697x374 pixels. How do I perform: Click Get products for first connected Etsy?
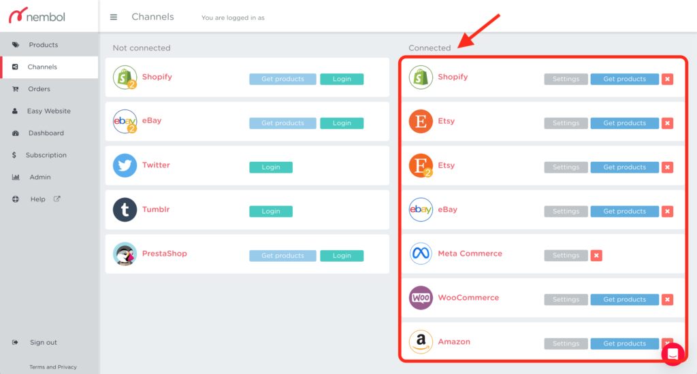(x=625, y=123)
